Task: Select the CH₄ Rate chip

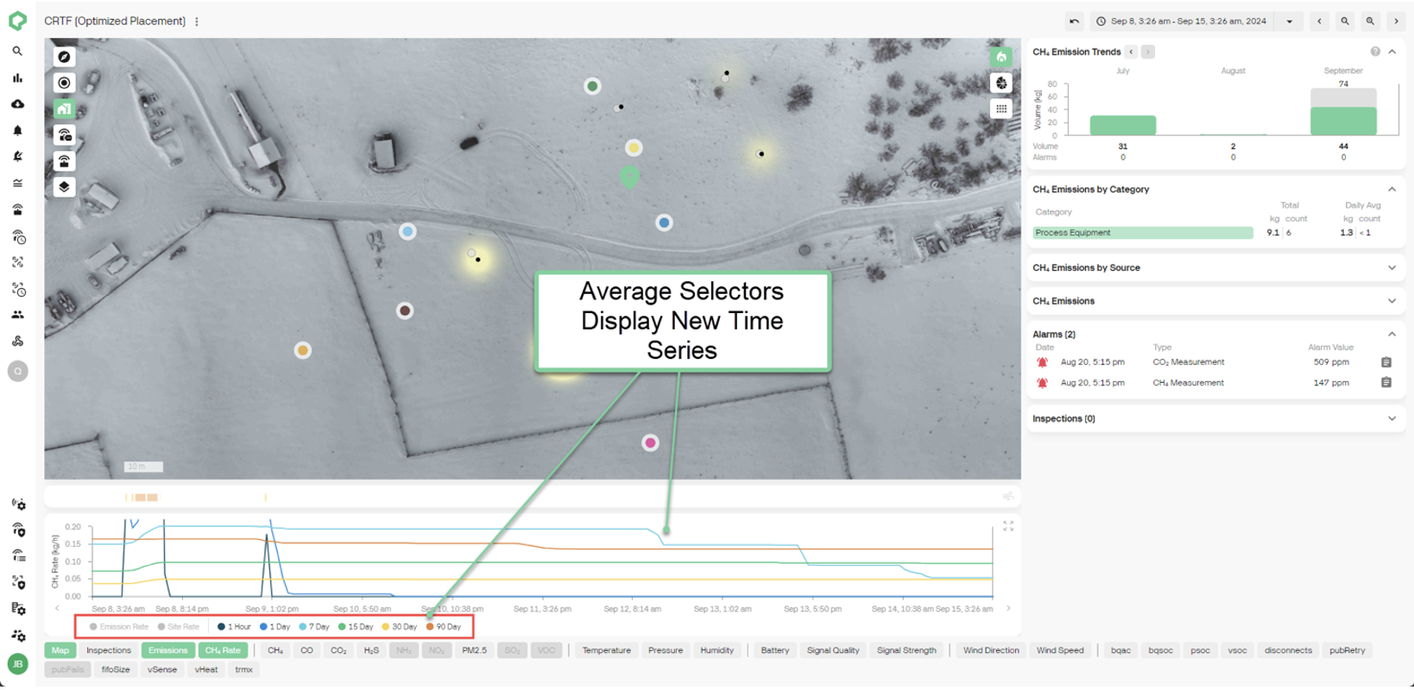Action: pos(223,650)
